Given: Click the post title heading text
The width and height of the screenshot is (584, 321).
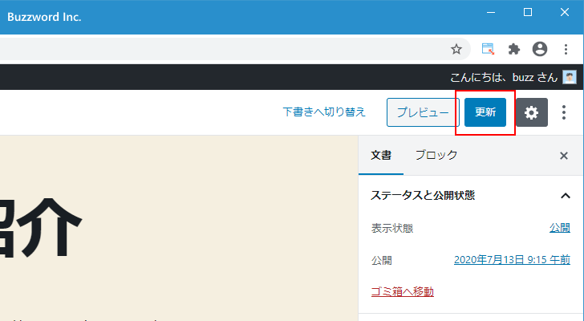Looking at the screenshot, I should pos(39,228).
